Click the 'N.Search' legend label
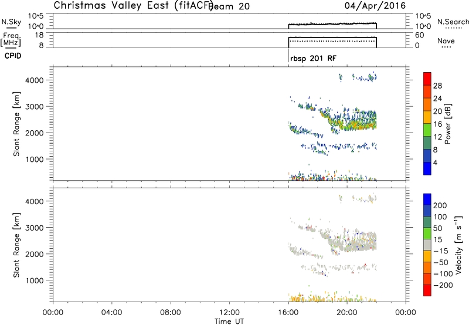Screen dimensions: 469x325 [453, 22]
